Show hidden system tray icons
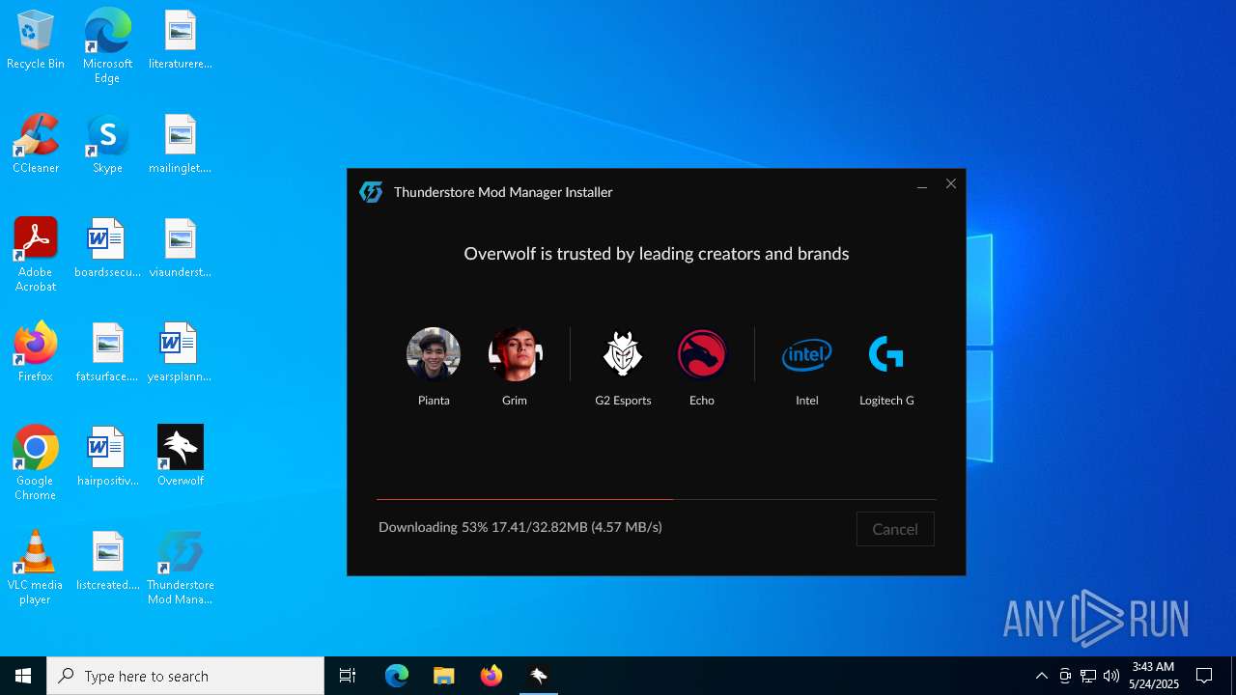This screenshot has height=695, width=1236. coord(1041,676)
